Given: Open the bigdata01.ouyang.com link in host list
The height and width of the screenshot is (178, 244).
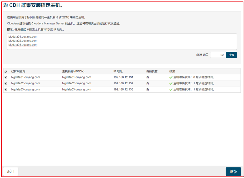Looking at the screenshot, I should tap(22, 36).
